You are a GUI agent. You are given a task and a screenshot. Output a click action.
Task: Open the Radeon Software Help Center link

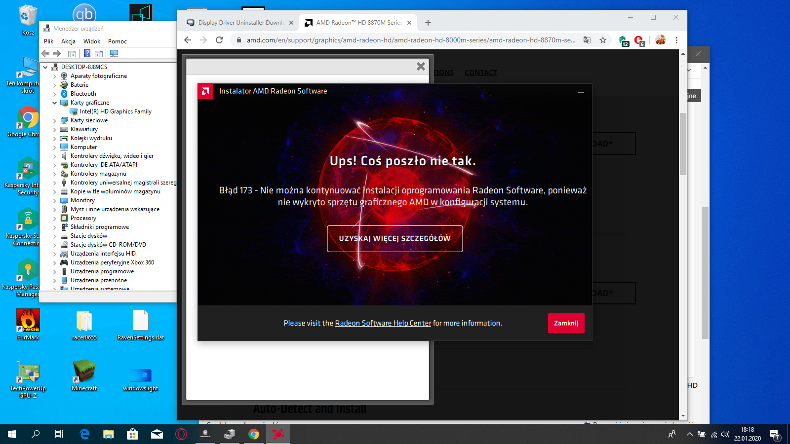point(383,323)
